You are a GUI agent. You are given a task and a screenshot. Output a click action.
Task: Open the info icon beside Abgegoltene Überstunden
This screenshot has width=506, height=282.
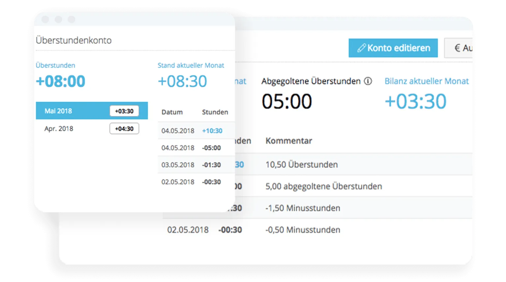(368, 81)
